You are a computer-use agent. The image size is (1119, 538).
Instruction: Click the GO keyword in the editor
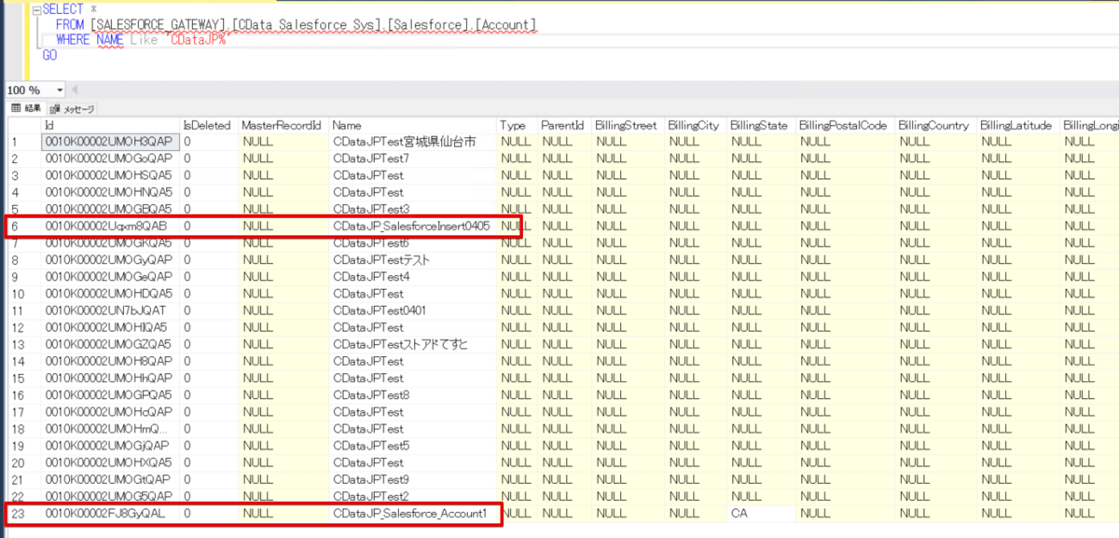coord(49,55)
